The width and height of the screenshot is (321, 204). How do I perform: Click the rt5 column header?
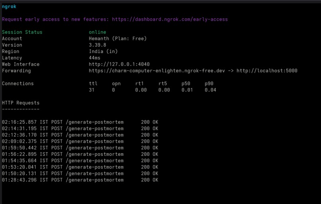(163, 84)
